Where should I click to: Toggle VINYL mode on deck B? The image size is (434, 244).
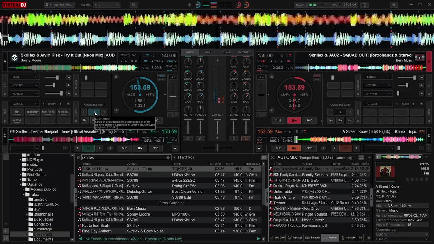[317, 76]
